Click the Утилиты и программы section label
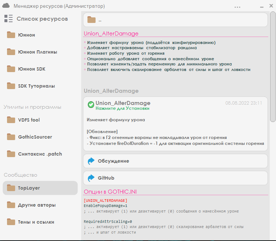This screenshot has height=241, width=276. 32,107
